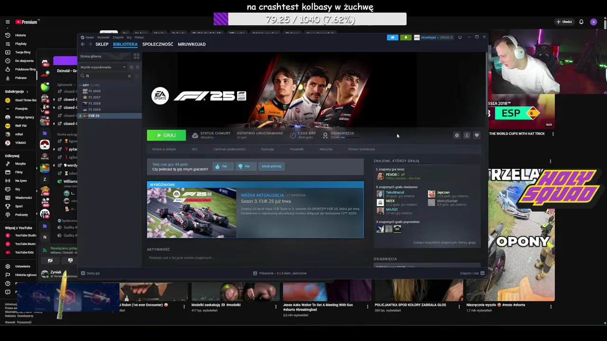Click the Może później button
Screen dimensions: 607x341
[271, 166]
